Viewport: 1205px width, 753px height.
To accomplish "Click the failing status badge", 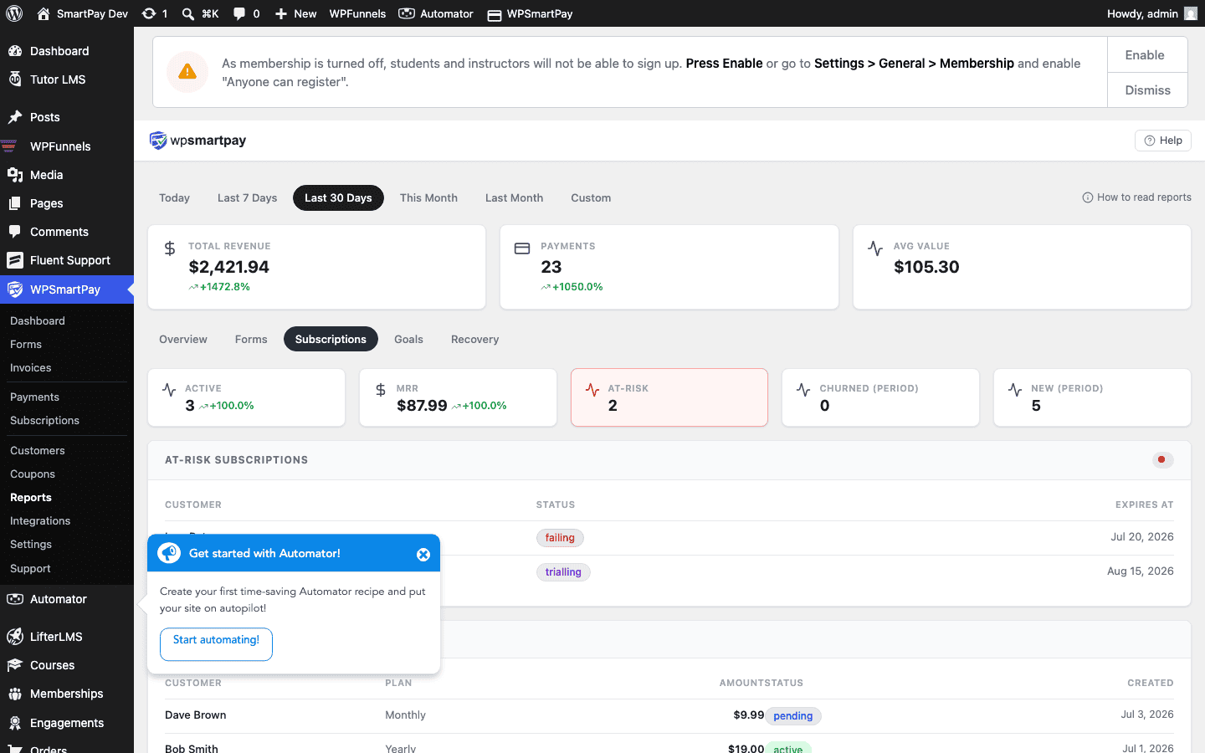I will pyautogui.click(x=560, y=538).
